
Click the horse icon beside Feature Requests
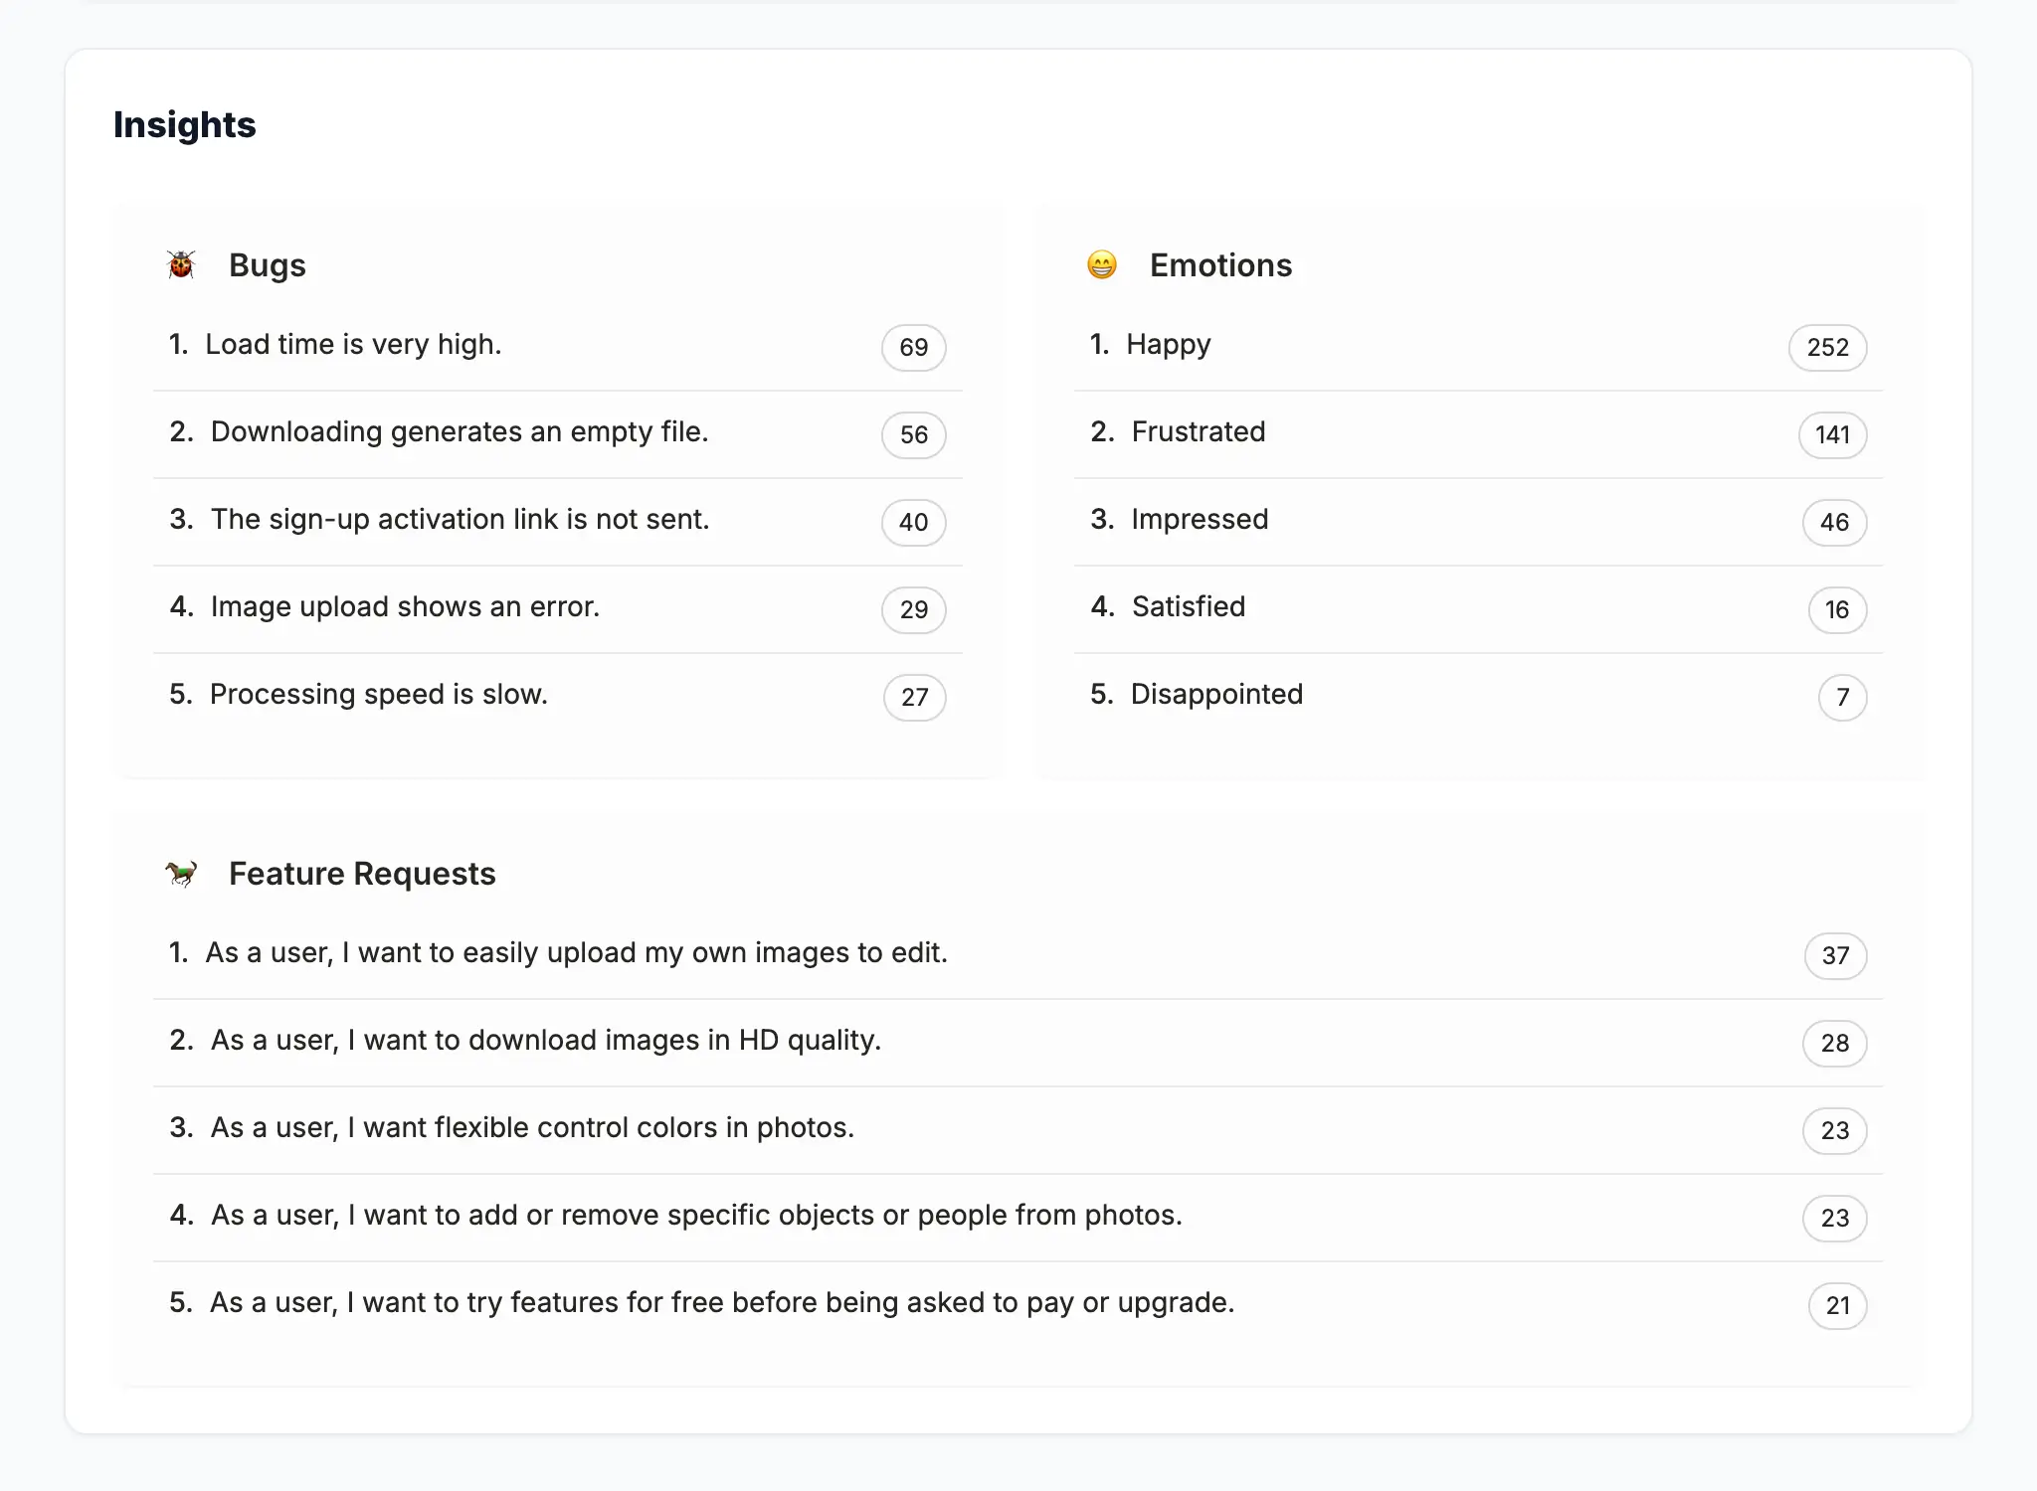[181, 873]
